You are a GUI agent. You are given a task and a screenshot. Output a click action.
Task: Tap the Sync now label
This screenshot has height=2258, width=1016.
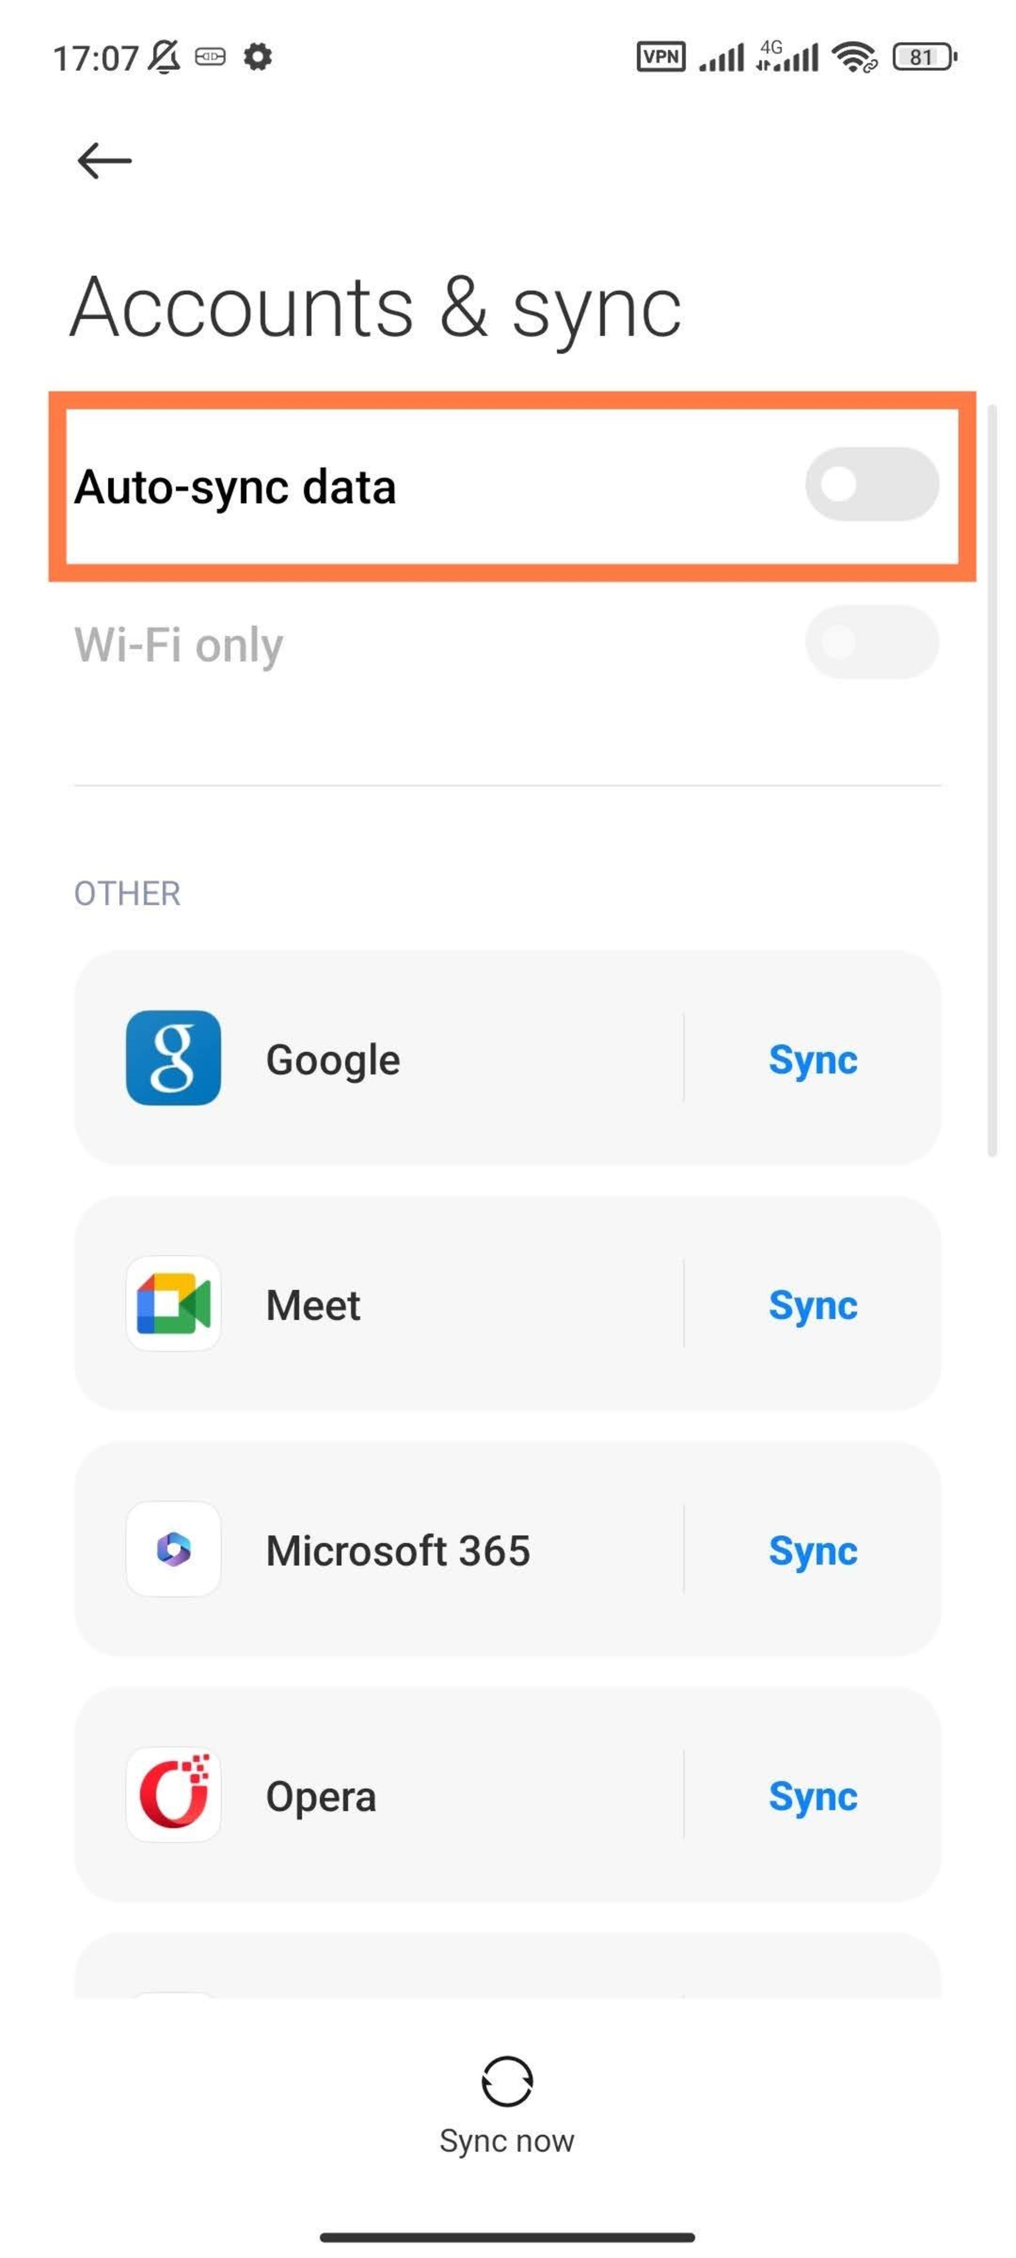tap(507, 2141)
